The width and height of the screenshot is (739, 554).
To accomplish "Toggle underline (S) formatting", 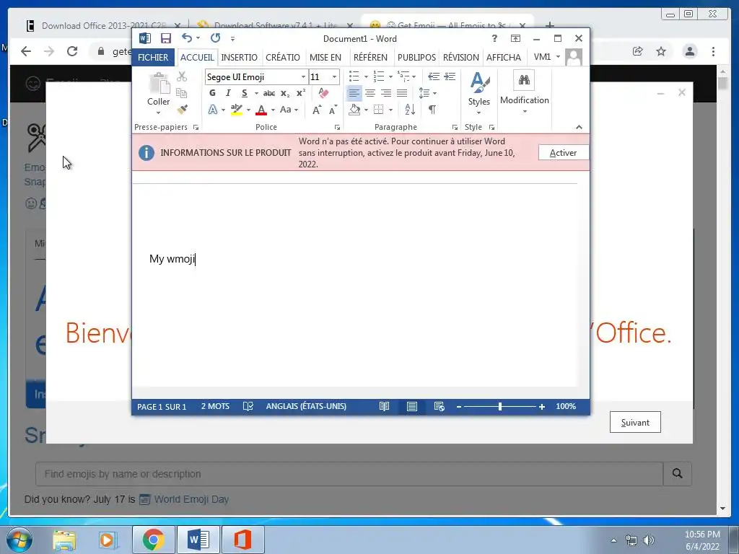I will pyautogui.click(x=244, y=93).
